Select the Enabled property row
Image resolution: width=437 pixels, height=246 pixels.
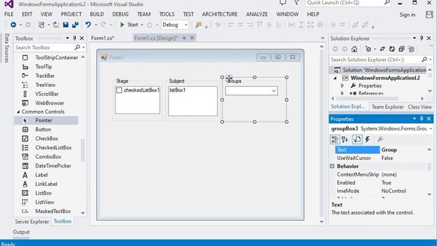(381, 182)
